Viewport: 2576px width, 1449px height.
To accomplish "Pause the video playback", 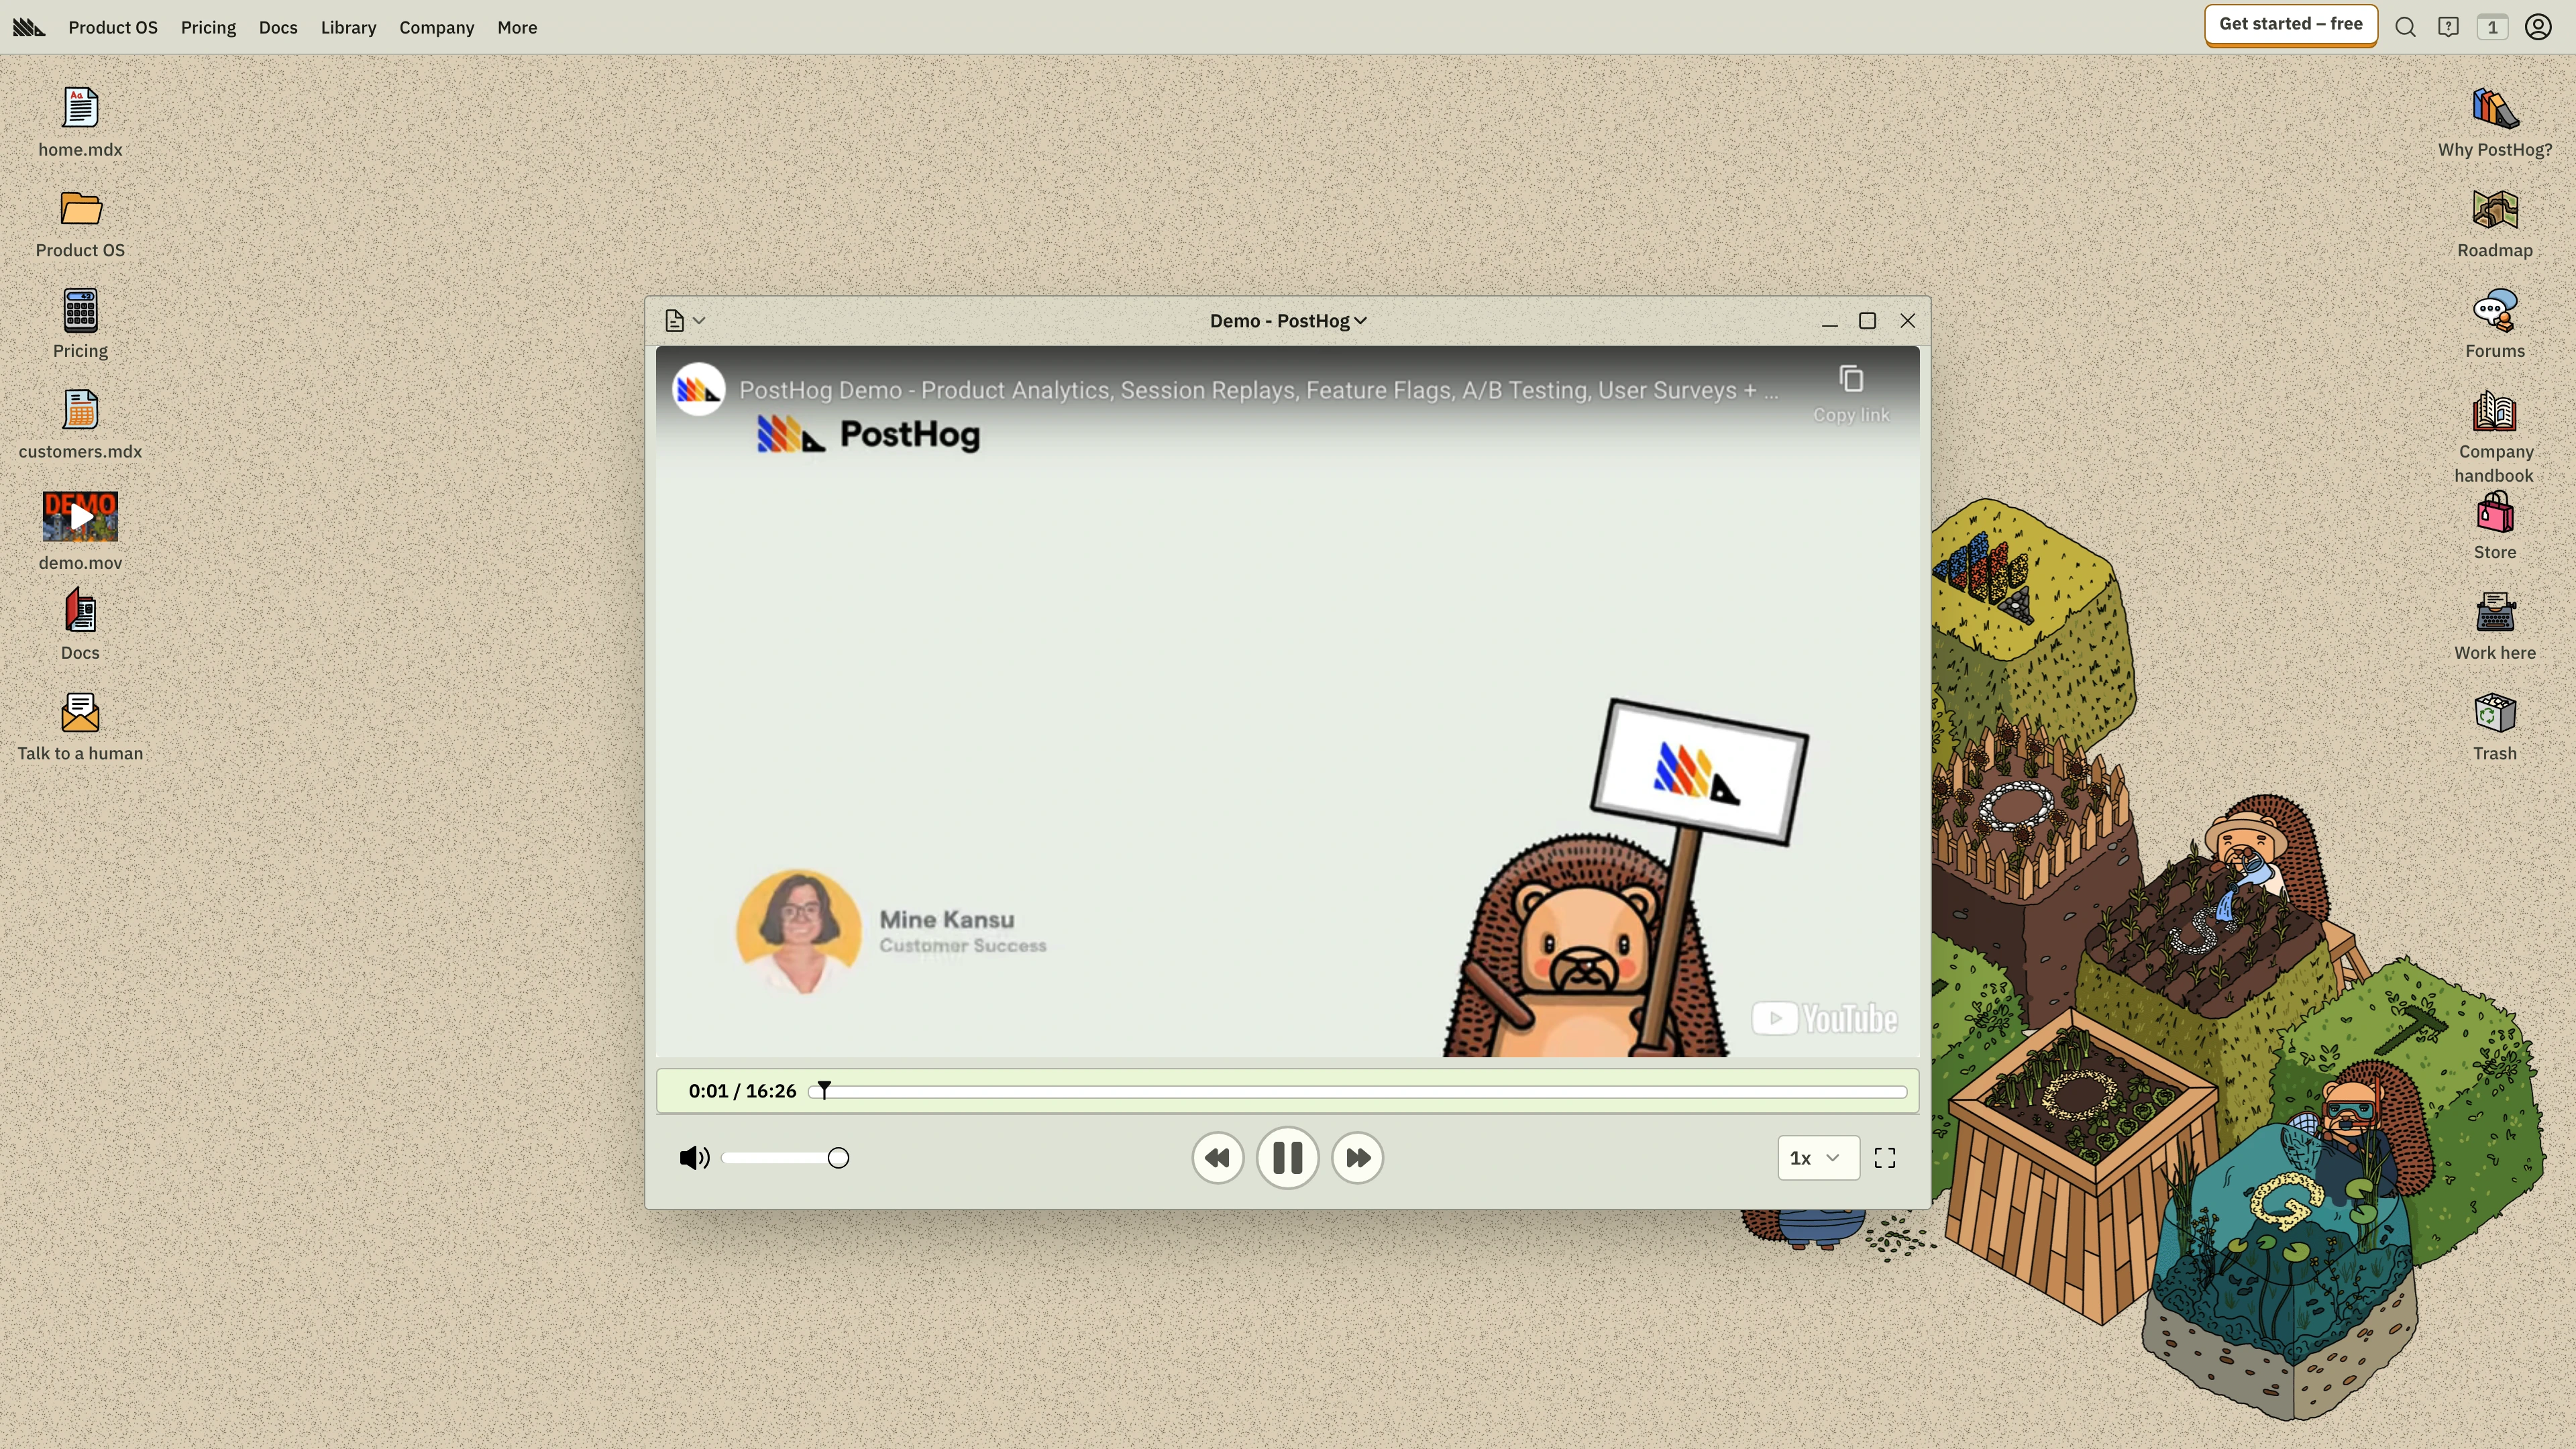I will tap(1287, 1158).
